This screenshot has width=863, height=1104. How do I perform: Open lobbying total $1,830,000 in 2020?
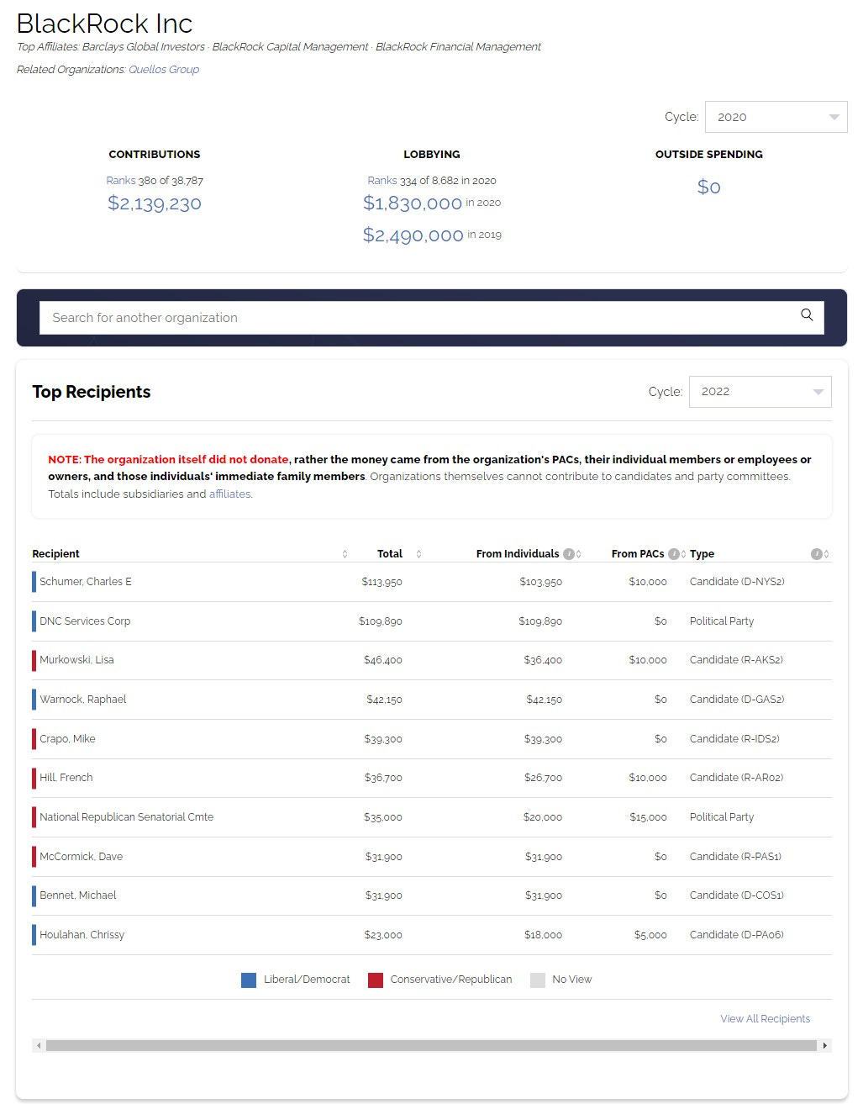pyautogui.click(x=413, y=203)
